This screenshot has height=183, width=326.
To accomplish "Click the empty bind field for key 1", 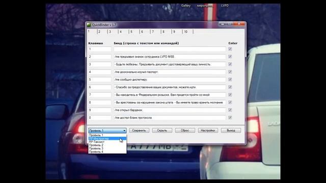I will coord(170,49).
